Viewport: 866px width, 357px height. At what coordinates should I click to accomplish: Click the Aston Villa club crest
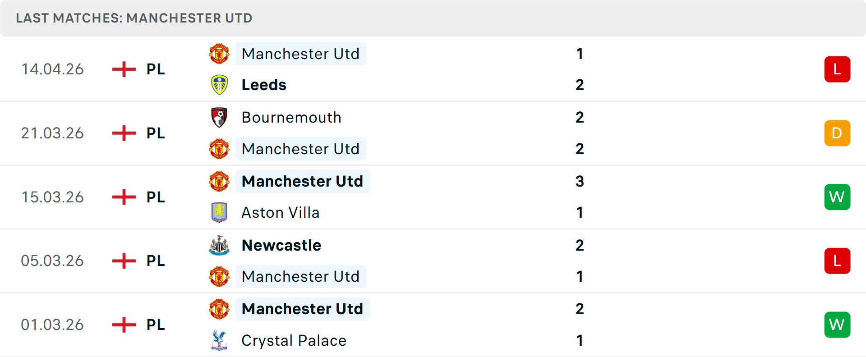219,212
